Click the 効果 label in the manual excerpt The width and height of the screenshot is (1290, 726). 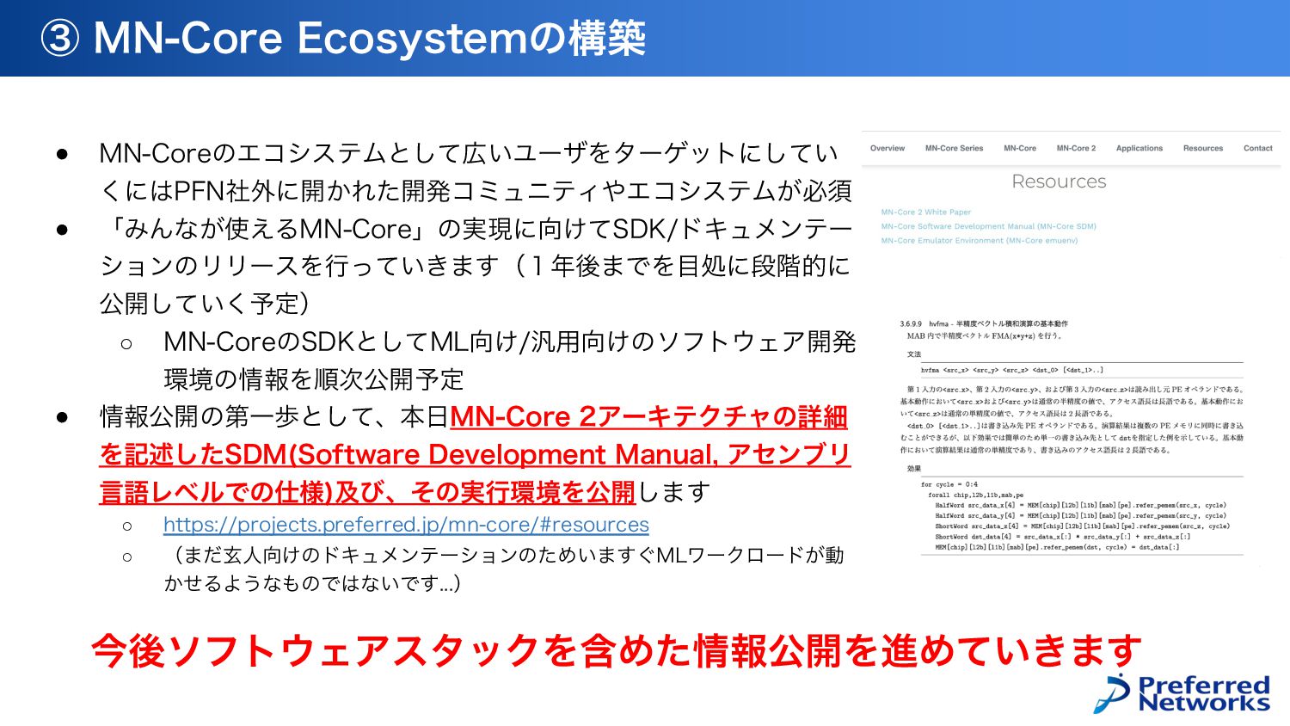[x=913, y=469]
